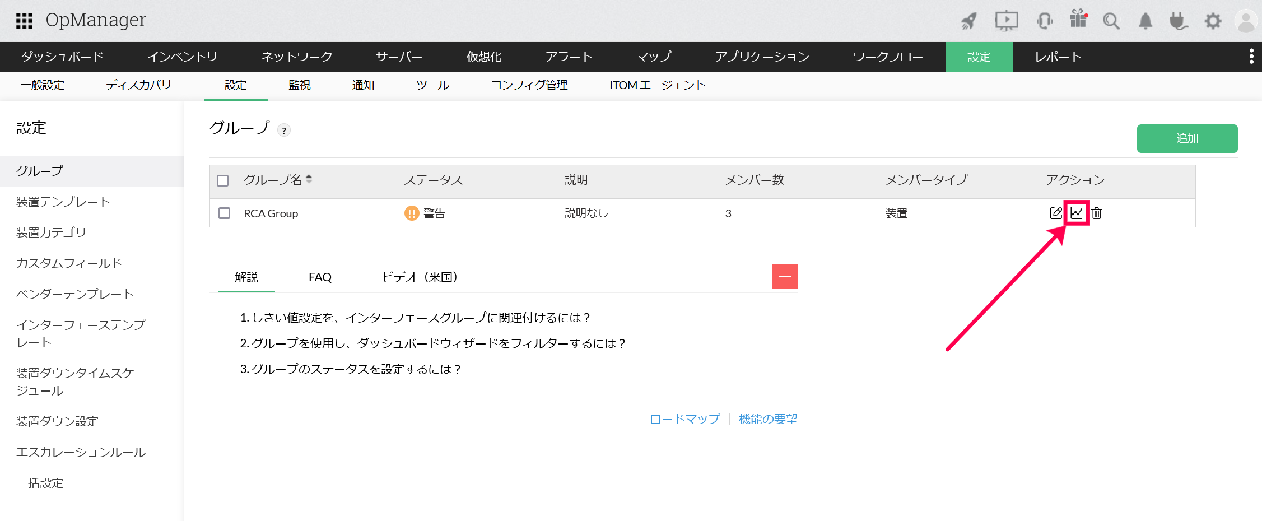Open the alarm bell notifications

click(1145, 21)
